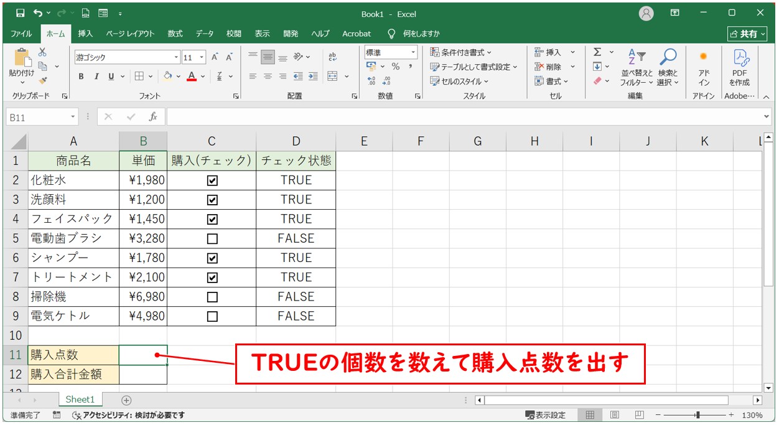
Task: Switch to the データ ribbon tab
Action: [205, 34]
